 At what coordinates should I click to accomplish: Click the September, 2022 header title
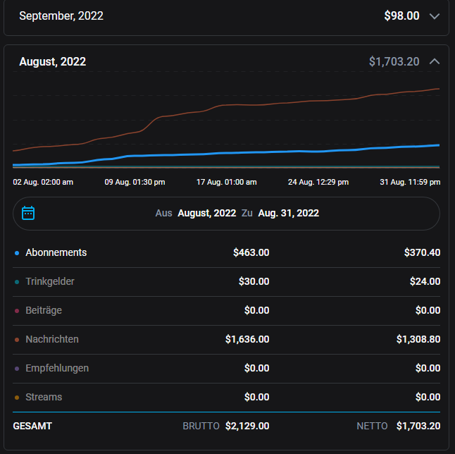click(x=61, y=16)
